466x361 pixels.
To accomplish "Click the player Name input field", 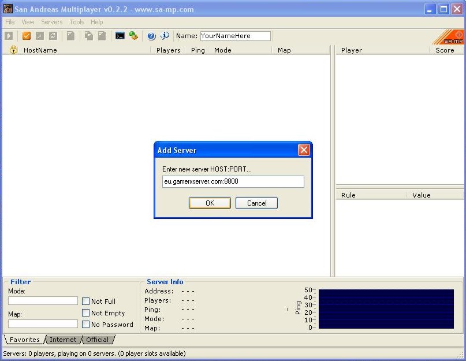I will click(236, 36).
